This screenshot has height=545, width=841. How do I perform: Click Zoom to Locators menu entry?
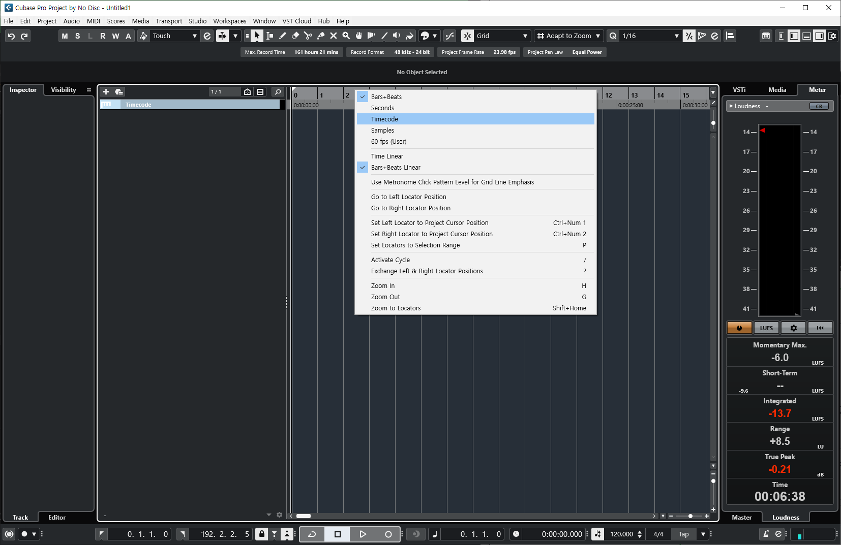[x=475, y=308]
